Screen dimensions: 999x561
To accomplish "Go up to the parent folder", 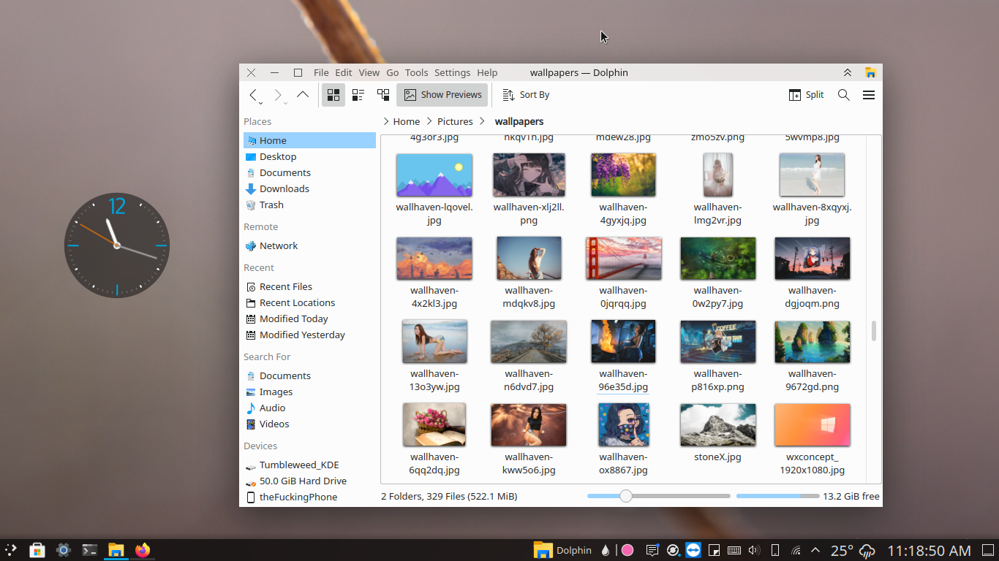I will [303, 95].
